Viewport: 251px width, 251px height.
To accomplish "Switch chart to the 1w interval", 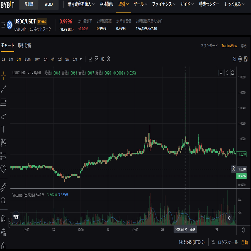I will pos(67,59).
